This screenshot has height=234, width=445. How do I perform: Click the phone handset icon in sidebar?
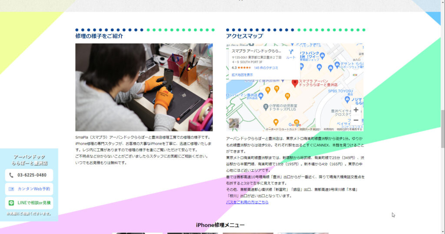point(11,175)
